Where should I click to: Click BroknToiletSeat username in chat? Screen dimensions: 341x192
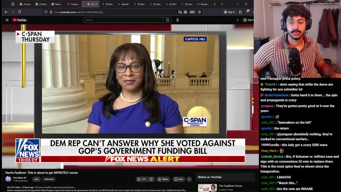276,95
